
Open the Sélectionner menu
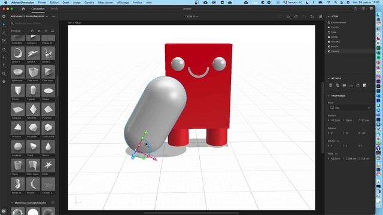point(105,2)
